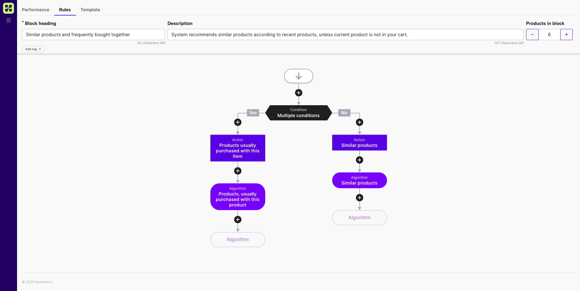Click the Description text field

pyautogui.click(x=345, y=35)
